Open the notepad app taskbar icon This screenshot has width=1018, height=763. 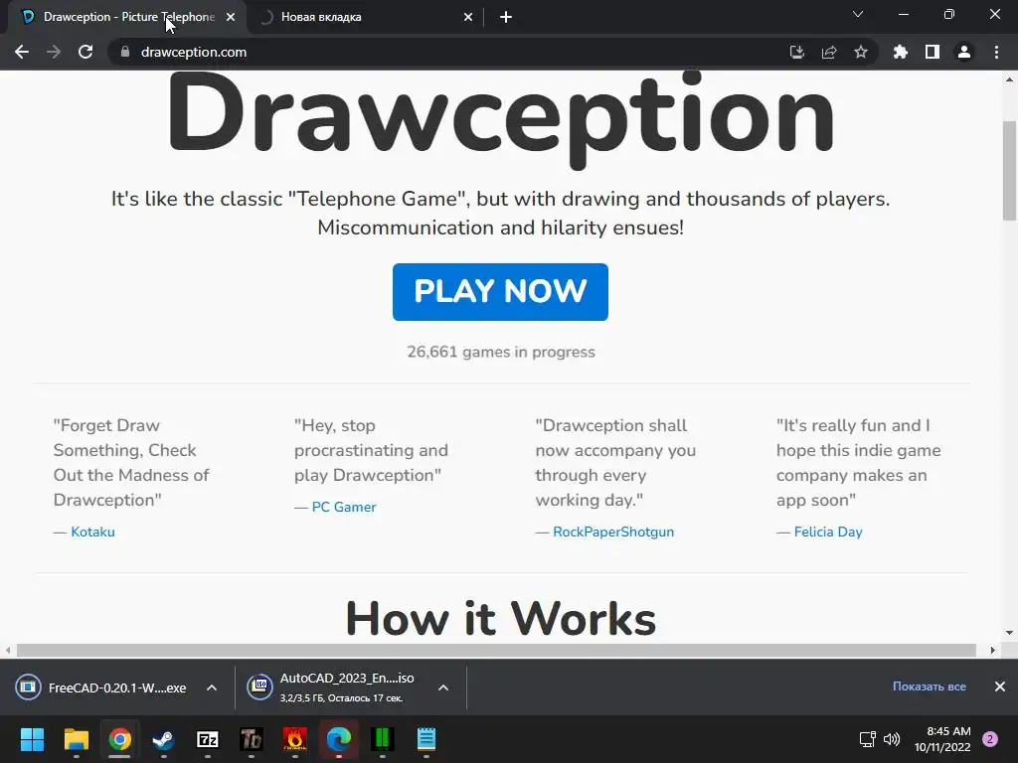tap(425, 739)
